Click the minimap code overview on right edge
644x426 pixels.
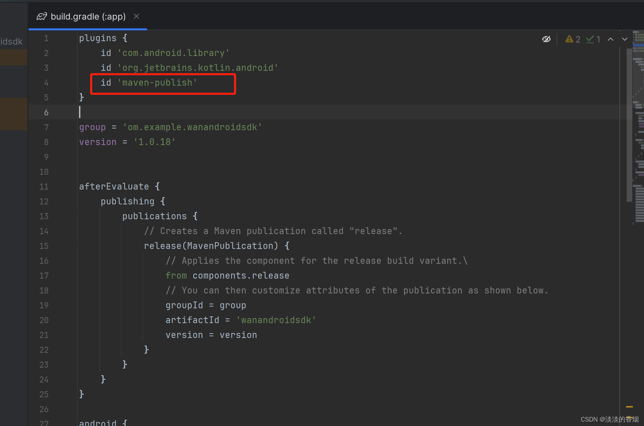[638, 128]
